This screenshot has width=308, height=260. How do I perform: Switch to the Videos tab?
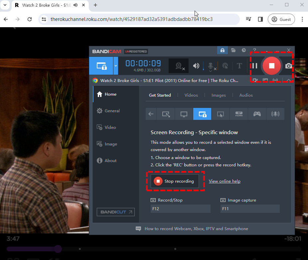coord(191,95)
